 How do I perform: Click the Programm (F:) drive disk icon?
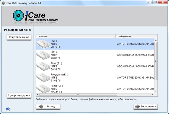(x=43, y=77)
